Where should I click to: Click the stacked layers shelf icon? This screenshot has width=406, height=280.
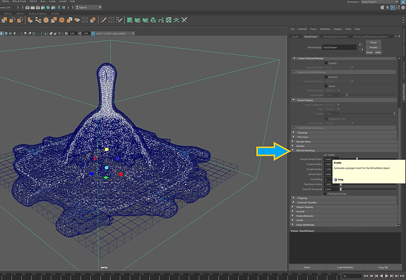pos(38,20)
